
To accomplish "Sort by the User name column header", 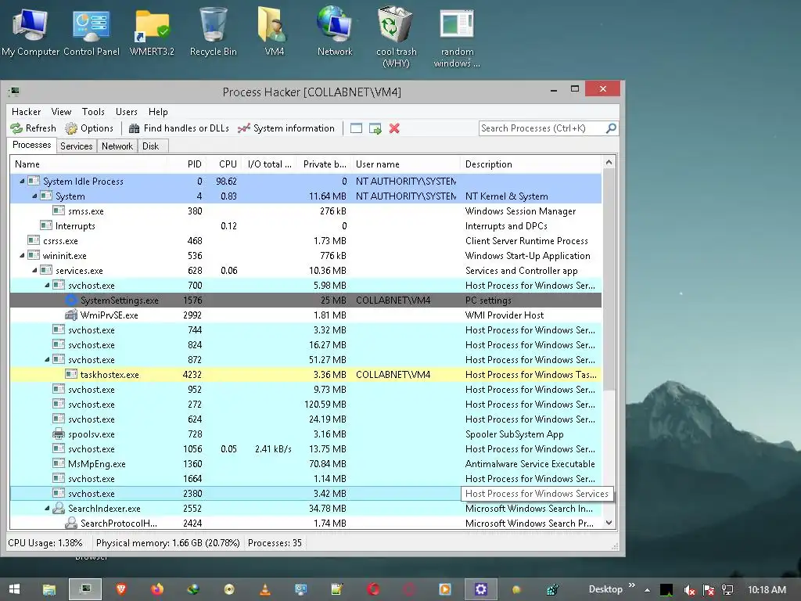I will (x=406, y=164).
